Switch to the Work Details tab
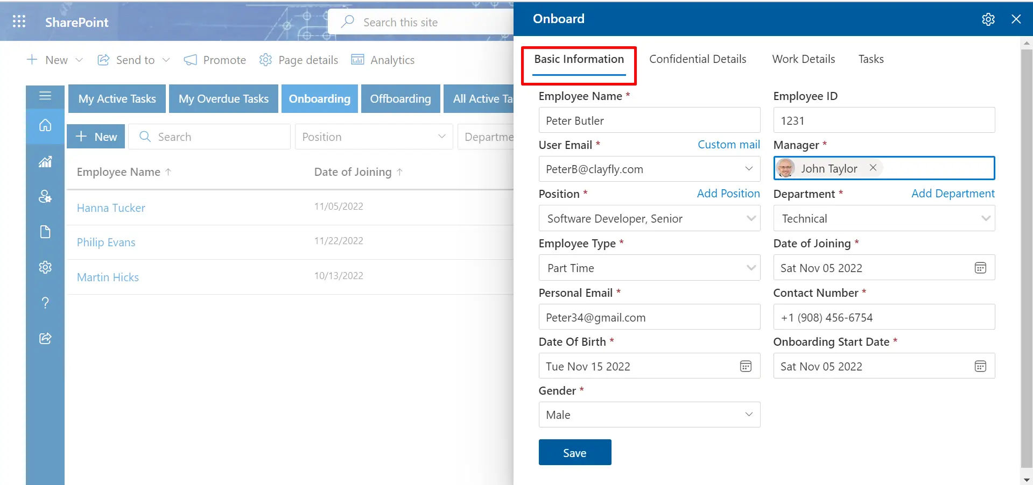 point(803,59)
